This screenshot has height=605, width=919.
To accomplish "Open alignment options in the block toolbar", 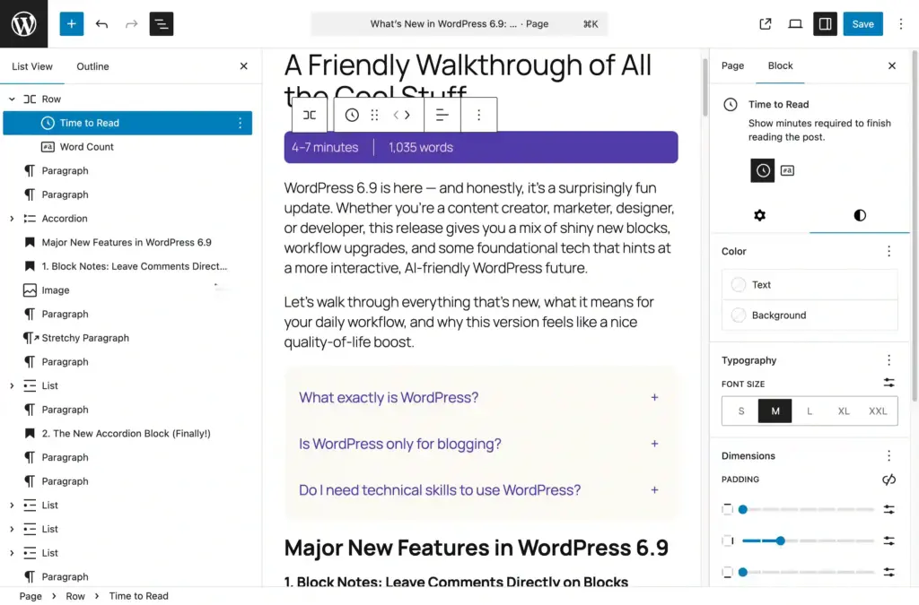I will pyautogui.click(x=442, y=115).
